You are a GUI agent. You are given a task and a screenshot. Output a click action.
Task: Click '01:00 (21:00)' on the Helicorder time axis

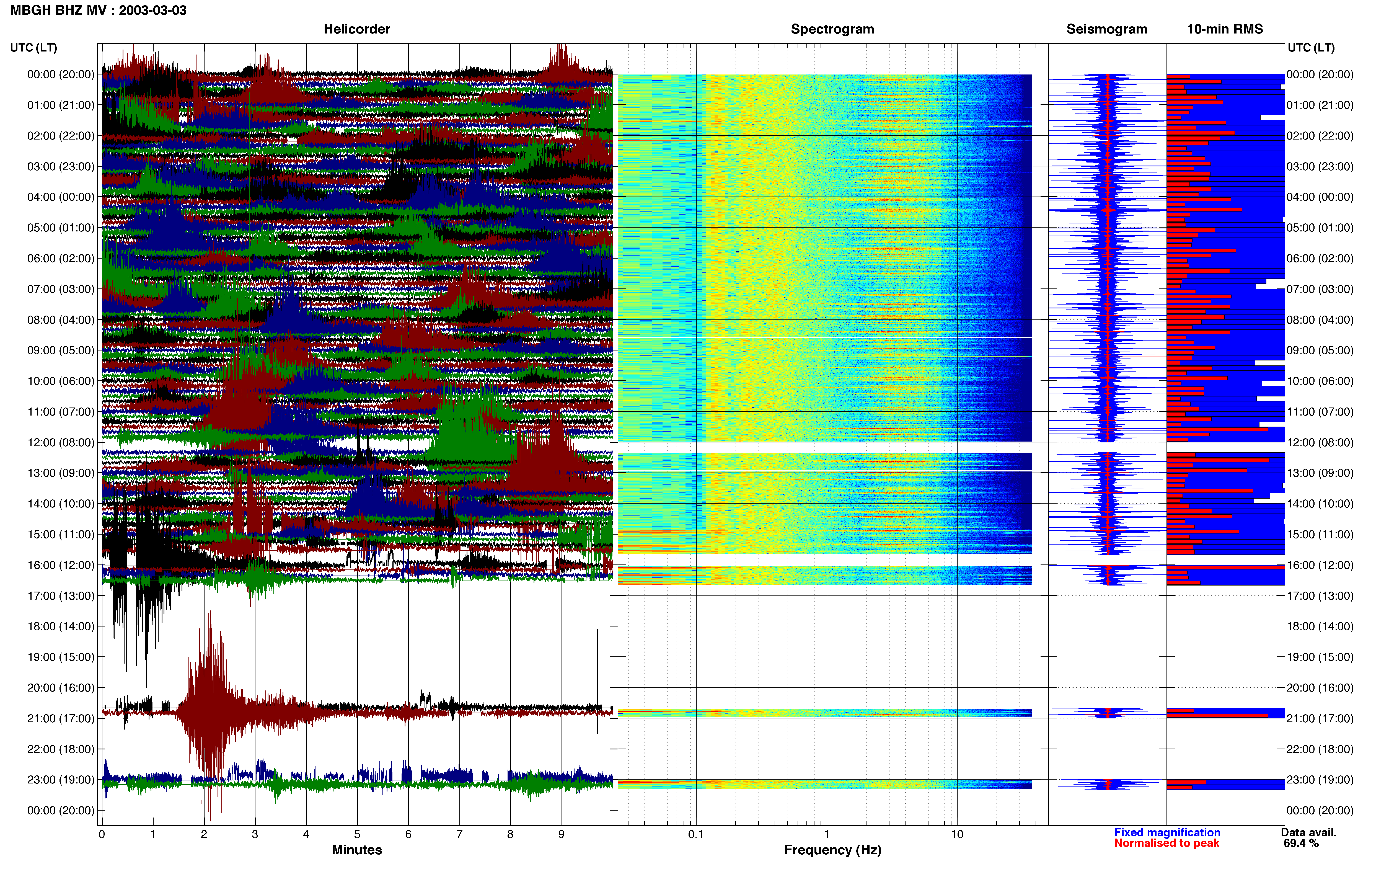coord(61,105)
